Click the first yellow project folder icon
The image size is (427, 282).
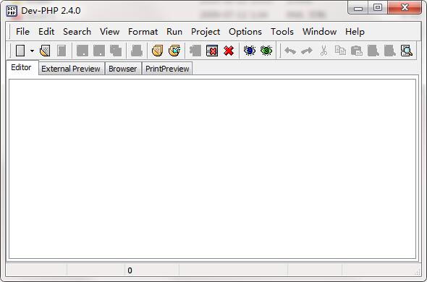157,51
